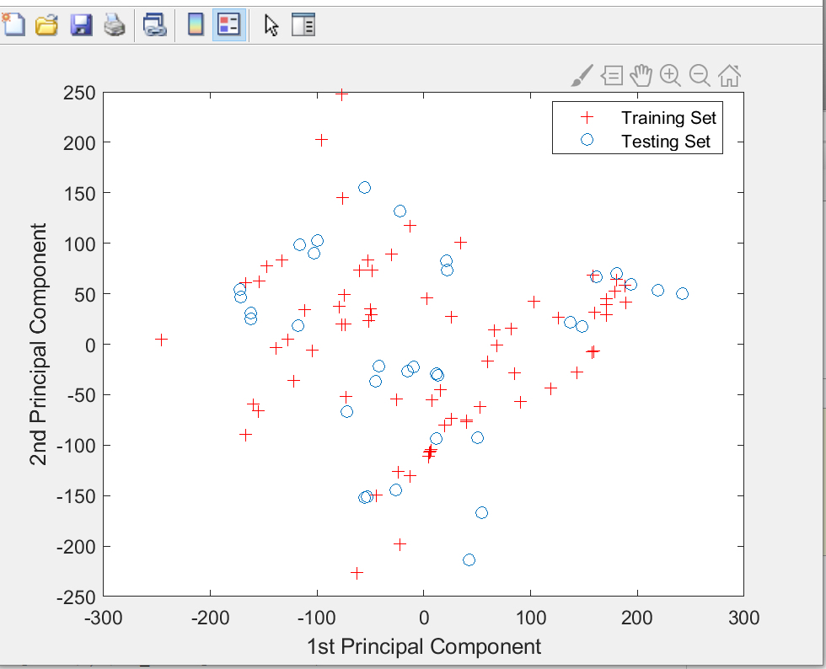The height and width of the screenshot is (669, 826).
Task: Toggle the Insert Legend toolbar button
Action: (x=229, y=24)
